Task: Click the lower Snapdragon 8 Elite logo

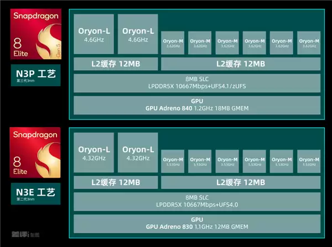Action: click(x=35, y=153)
